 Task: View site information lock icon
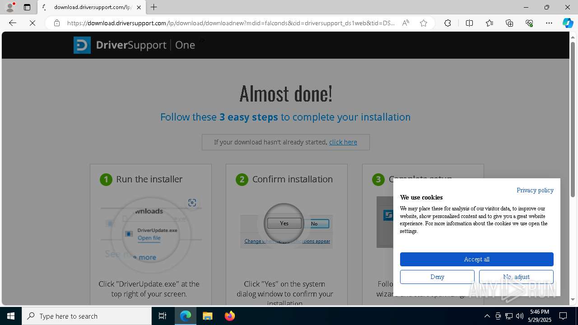pyautogui.click(x=57, y=23)
